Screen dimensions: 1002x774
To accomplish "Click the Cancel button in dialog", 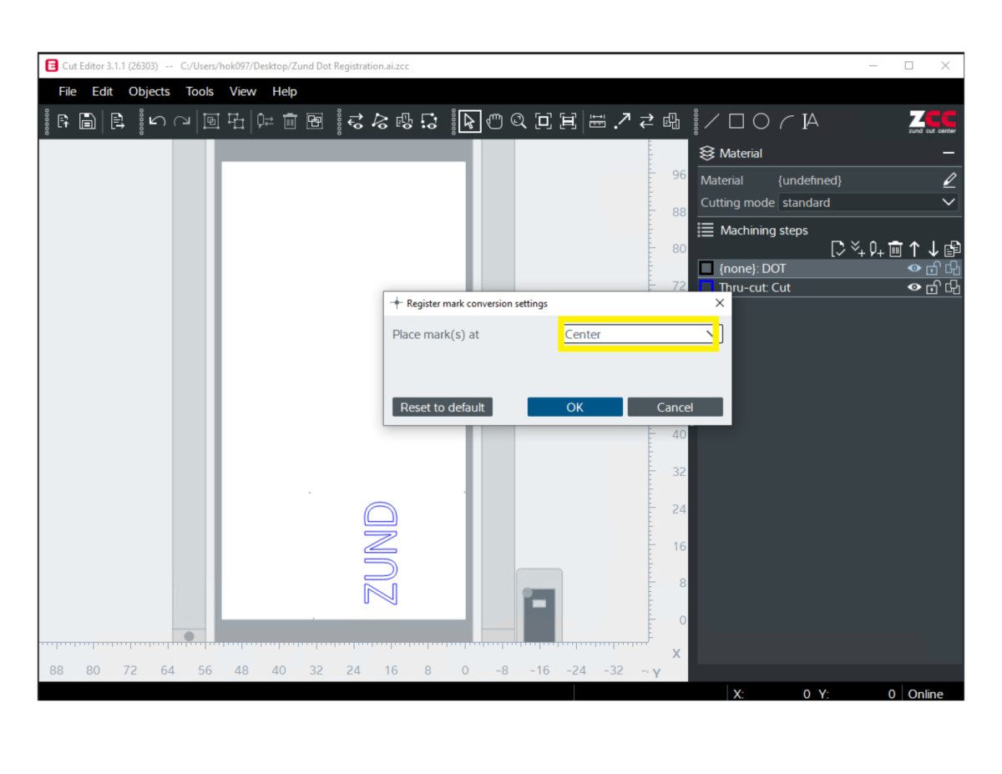I will pos(675,407).
